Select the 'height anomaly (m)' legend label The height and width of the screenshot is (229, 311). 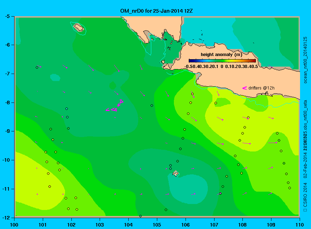(221, 55)
